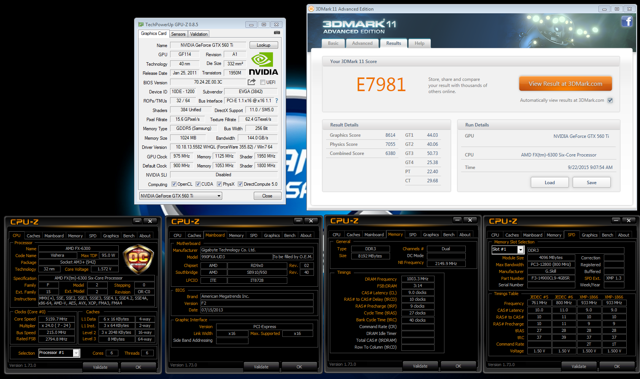Viewport: 640px width, 379px height.
Task: Click the GPU-Z Name field GeForce GTX 560 Ti
Action: [208, 45]
